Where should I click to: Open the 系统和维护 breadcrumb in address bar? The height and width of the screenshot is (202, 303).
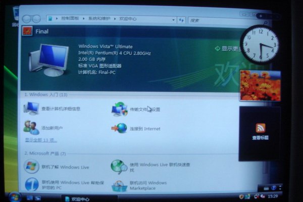(x=99, y=18)
